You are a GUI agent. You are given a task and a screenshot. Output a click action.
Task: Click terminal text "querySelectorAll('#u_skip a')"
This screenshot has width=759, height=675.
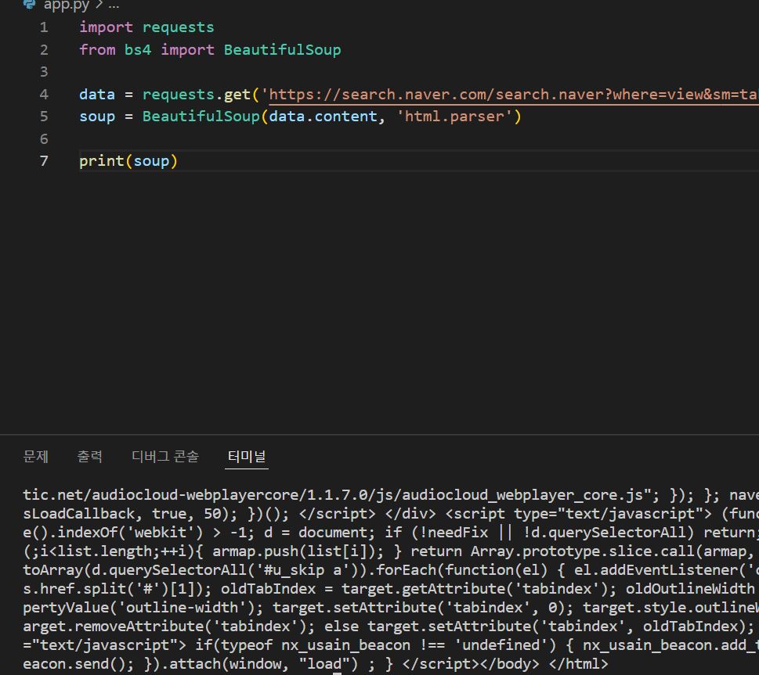tap(231, 570)
